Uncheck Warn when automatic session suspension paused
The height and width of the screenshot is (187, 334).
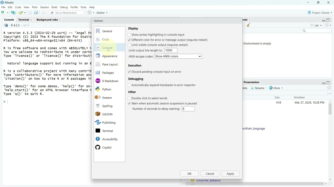129,104
